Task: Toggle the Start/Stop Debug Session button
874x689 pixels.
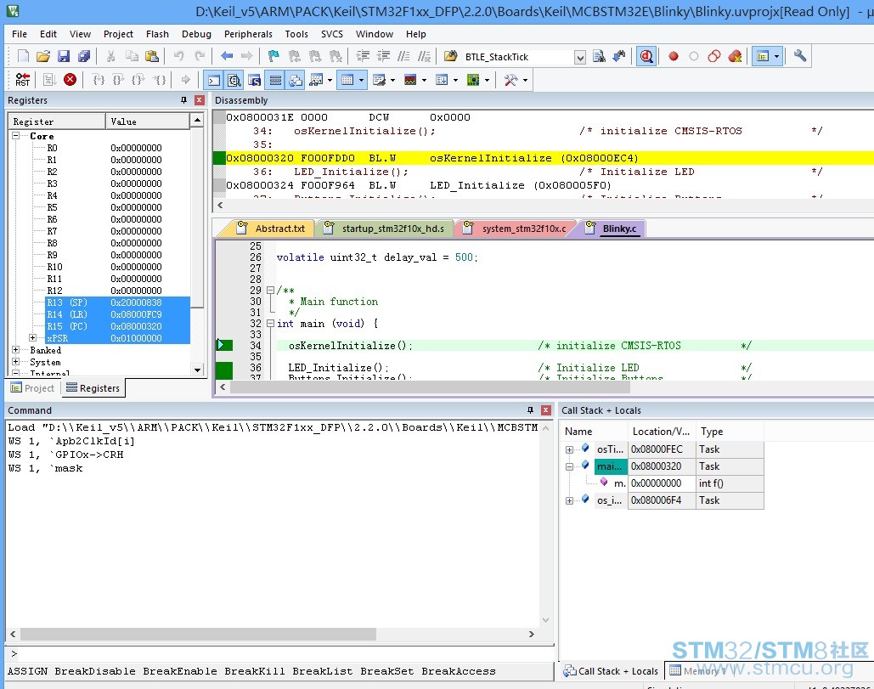Action: 646,56
